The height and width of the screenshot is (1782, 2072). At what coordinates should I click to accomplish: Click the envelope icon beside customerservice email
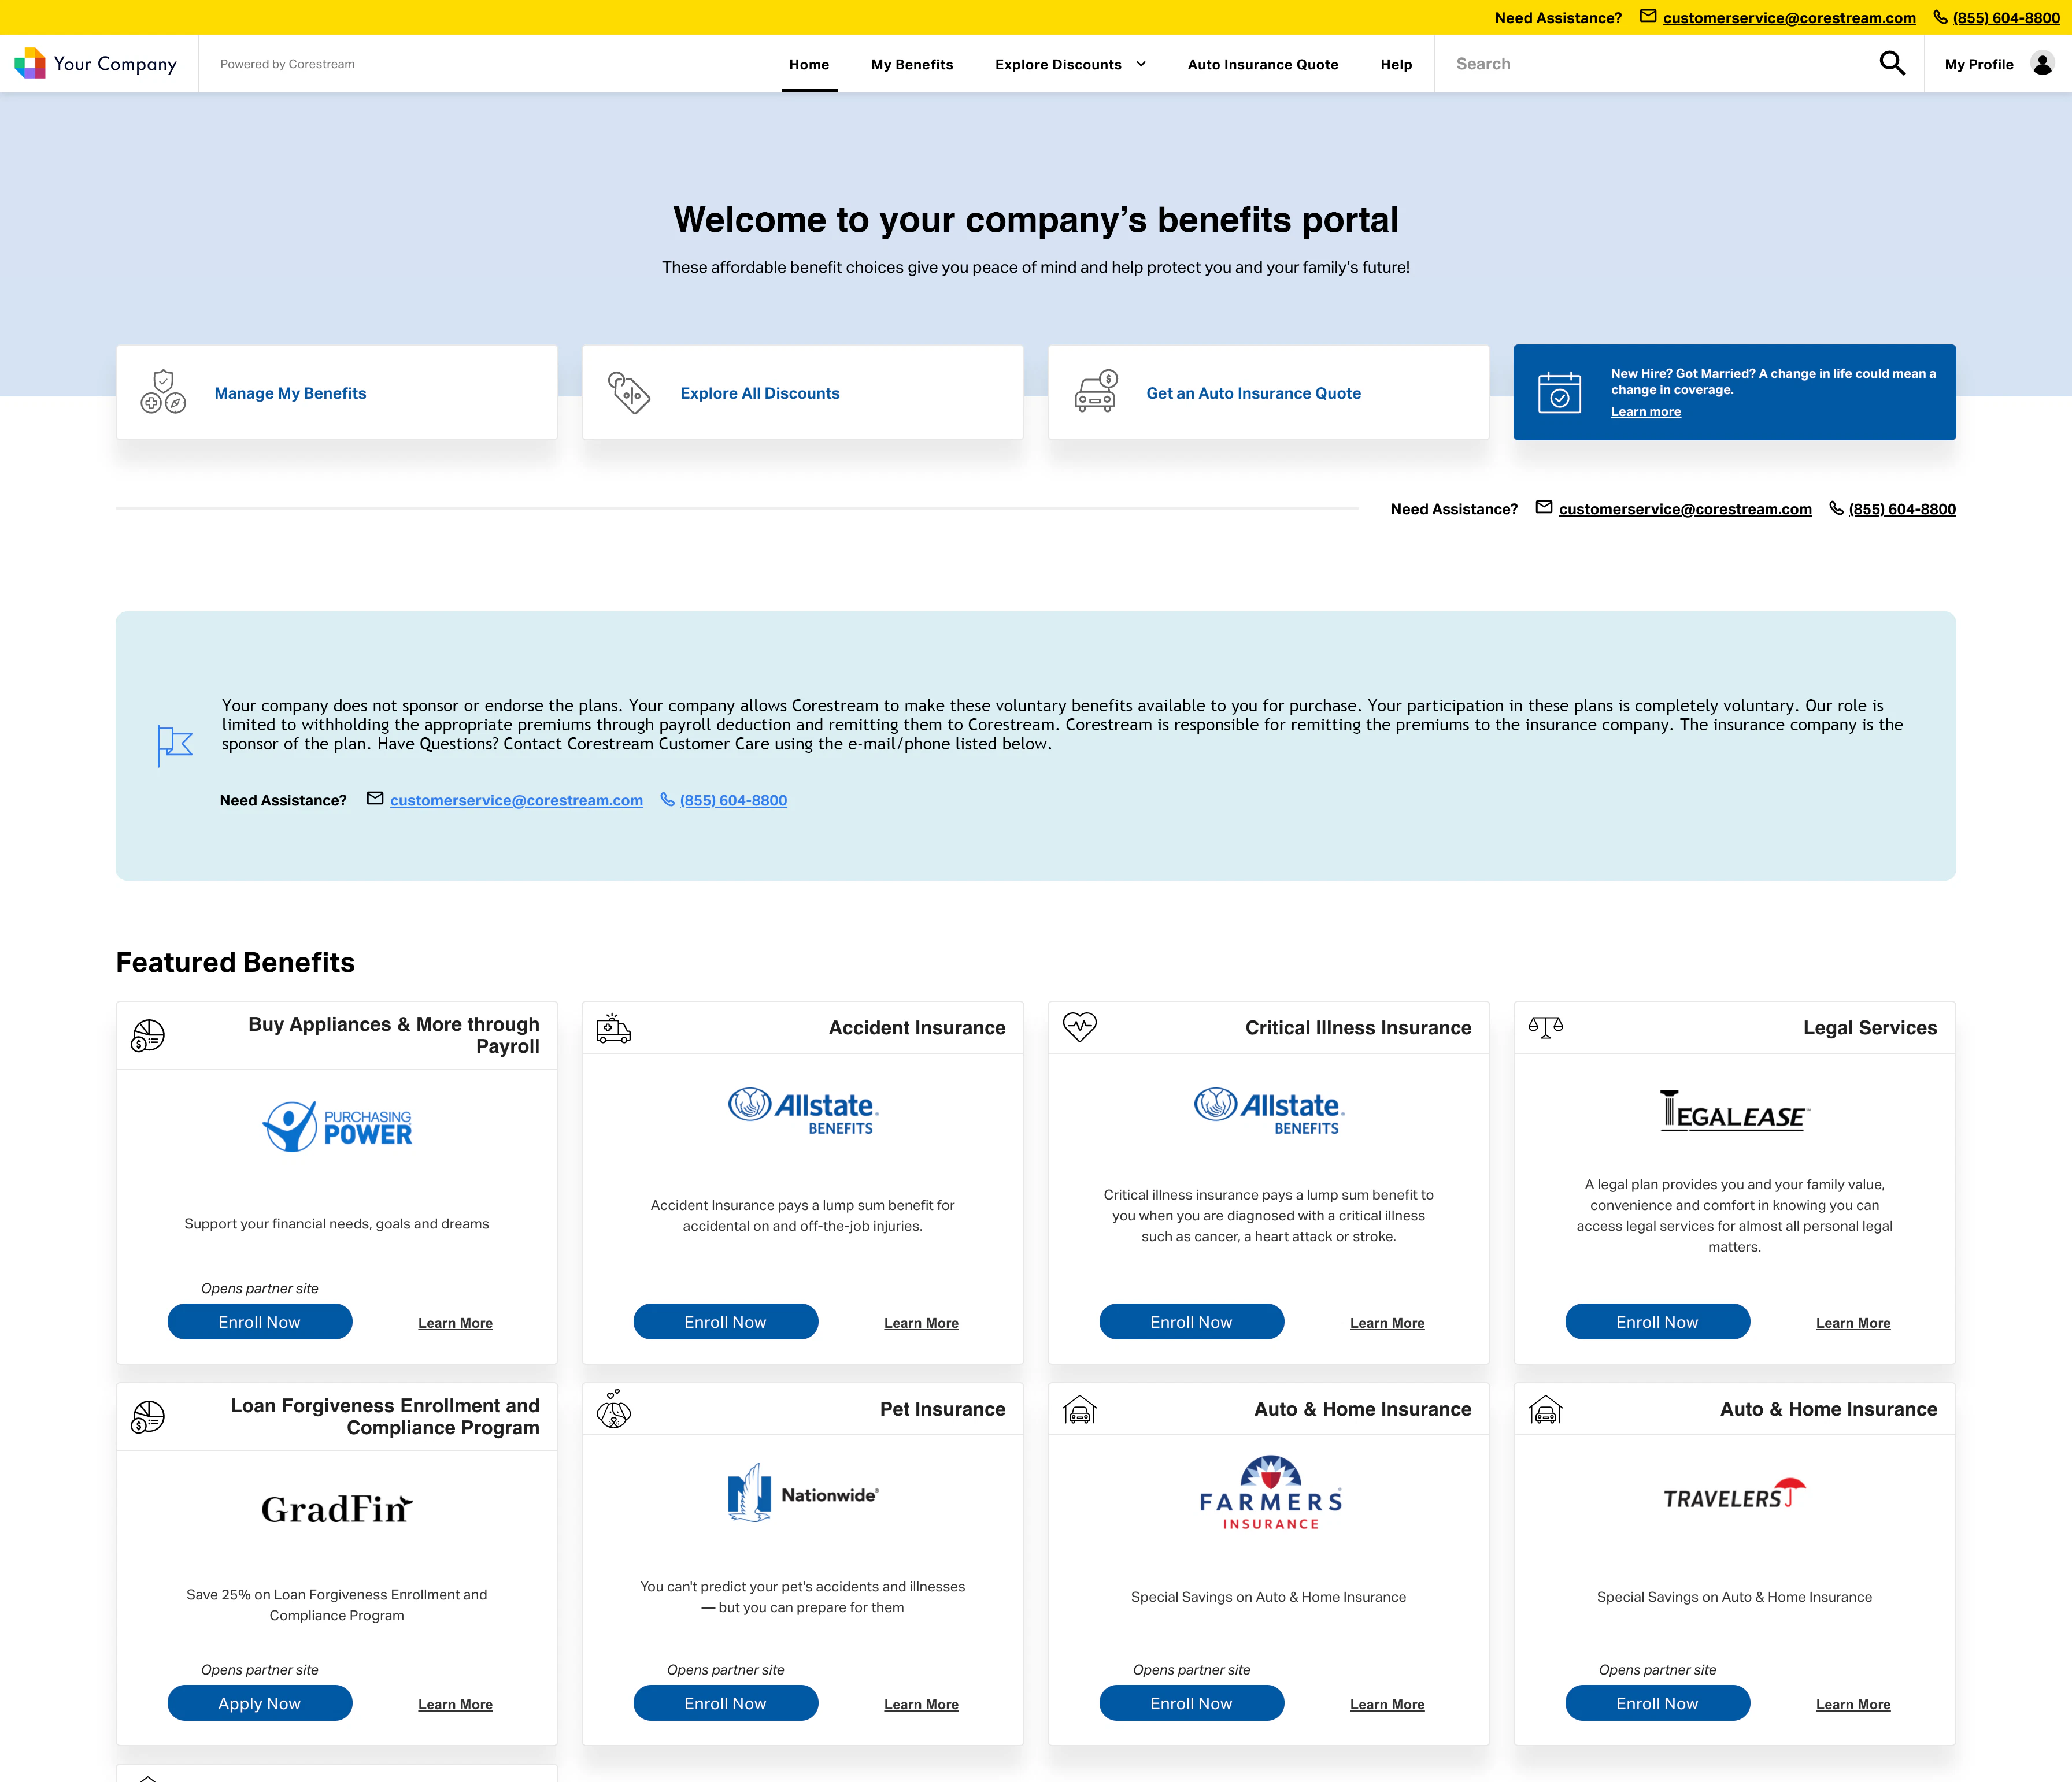[1648, 17]
